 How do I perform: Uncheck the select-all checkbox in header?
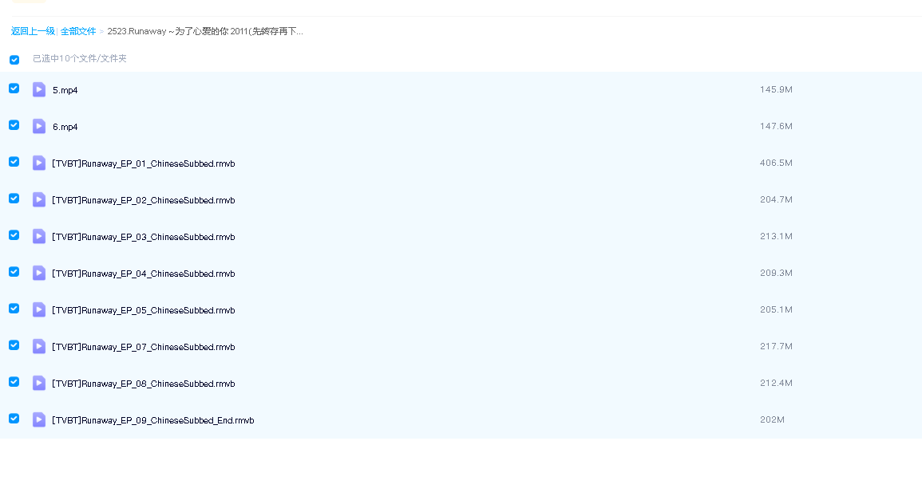coord(14,60)
